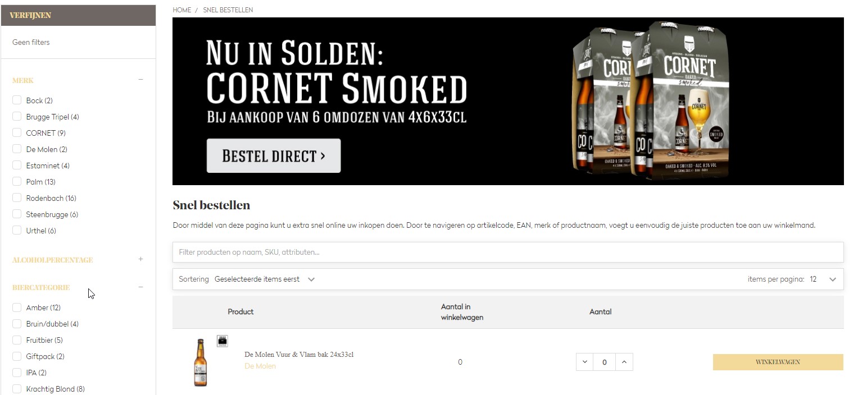Select the Palm brand checkbox
The height and width of the screenshot is (395, 858).
coord(17,182)
